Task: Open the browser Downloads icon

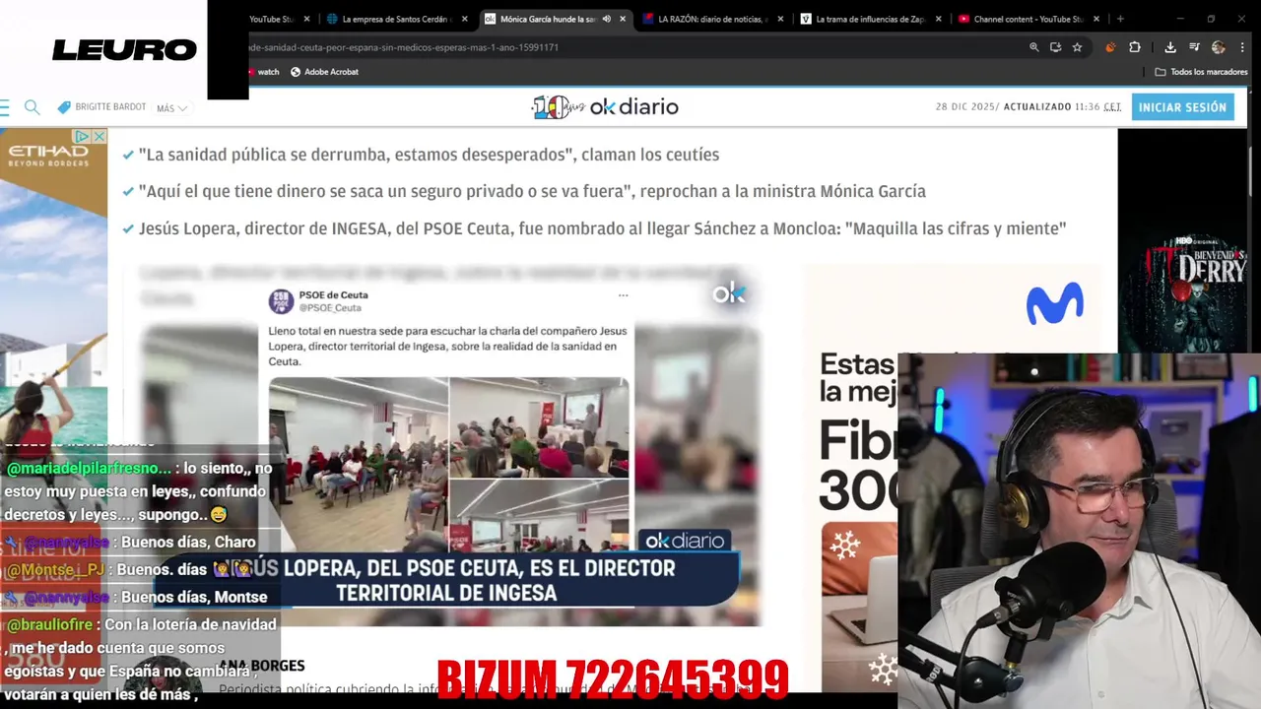Action: point(1170,47)
